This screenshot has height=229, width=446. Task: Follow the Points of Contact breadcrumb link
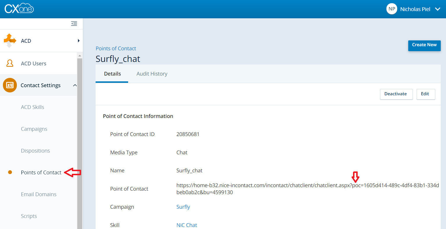point(116,49)
